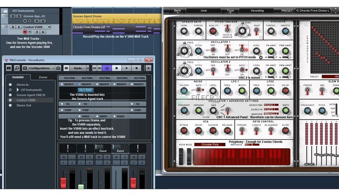
Task: Select the Visibilité tab
Action: pos(18,77)
